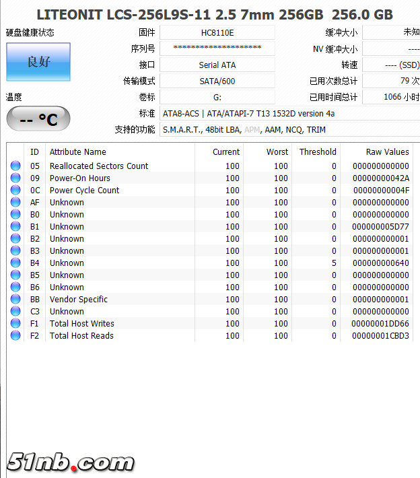
Task: Click the blue status orb for attribute 05
Action: pyautogui.click(x=15, y=166)
